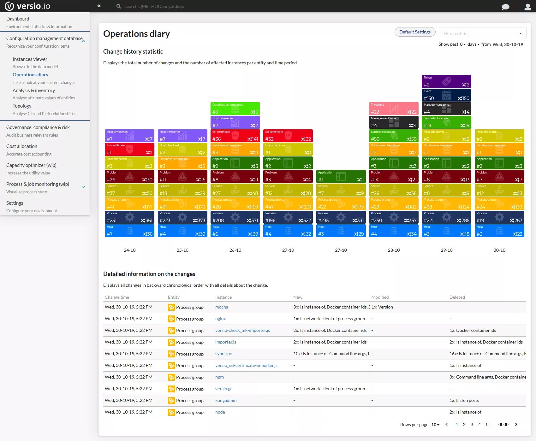Viewport: 536px width, 441px height.
Task: Open the Token tile on 29-10
Action: 446,81
